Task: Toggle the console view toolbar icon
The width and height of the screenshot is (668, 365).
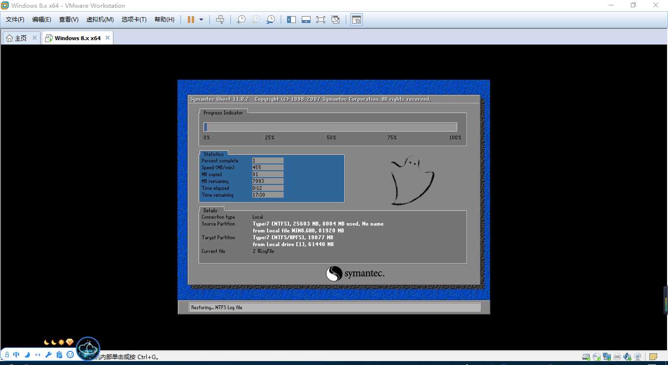Action: click(356, 20)
